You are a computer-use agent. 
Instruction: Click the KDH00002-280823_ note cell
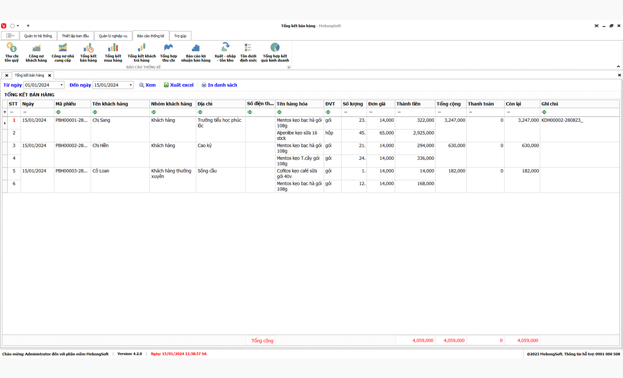click(x=580, y=129)
